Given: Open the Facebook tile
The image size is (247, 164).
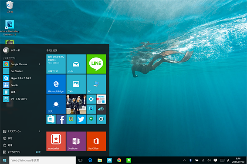Looking at the screenshot, I should (x=61, y=119).
